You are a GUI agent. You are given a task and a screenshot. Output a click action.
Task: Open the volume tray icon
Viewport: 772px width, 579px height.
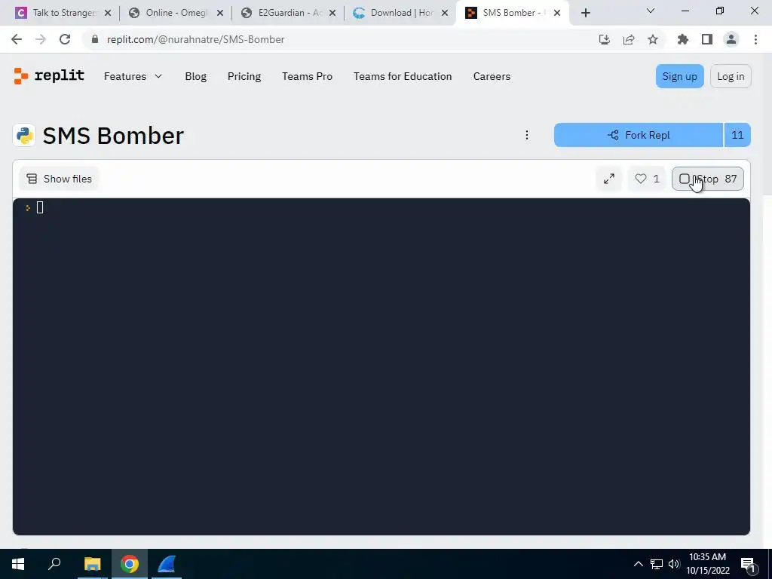point(673,564)
